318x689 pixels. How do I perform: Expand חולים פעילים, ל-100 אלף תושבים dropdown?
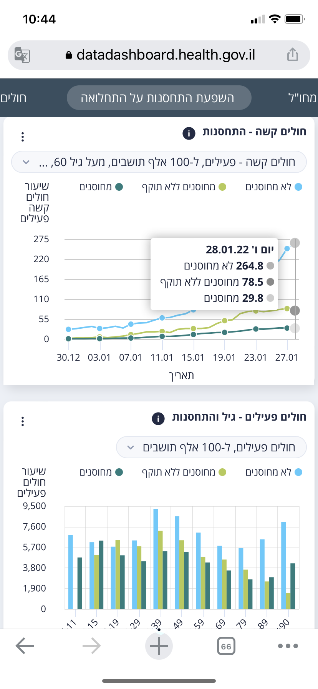point(211,447)
